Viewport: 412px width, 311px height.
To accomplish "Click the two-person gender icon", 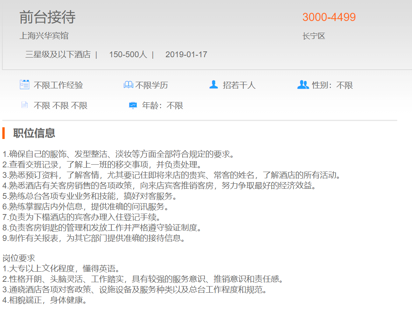I will [x=303, y=84].
